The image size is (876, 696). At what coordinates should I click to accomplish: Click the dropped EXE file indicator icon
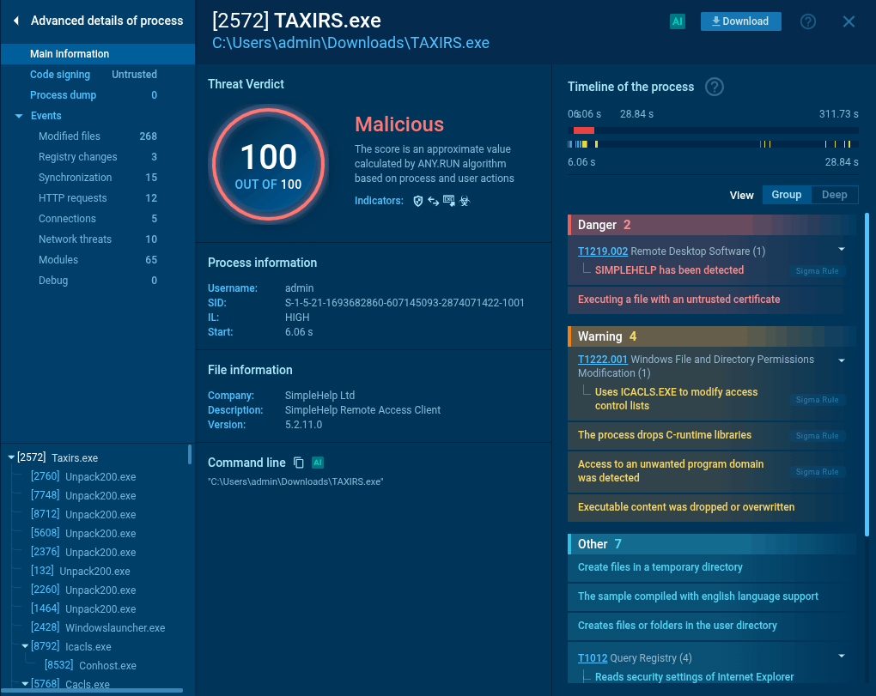click(449, 201)
